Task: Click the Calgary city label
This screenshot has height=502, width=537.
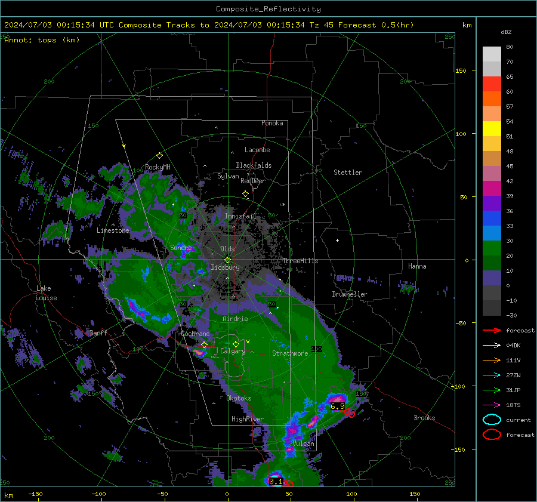Action: (233, 351)
